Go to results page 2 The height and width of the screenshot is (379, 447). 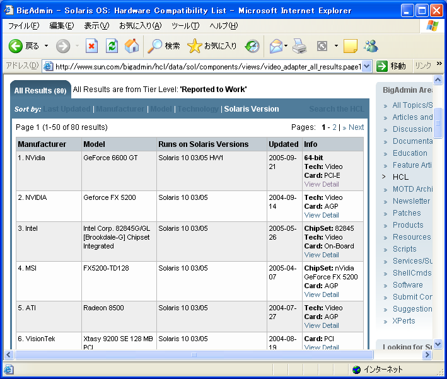334,127
